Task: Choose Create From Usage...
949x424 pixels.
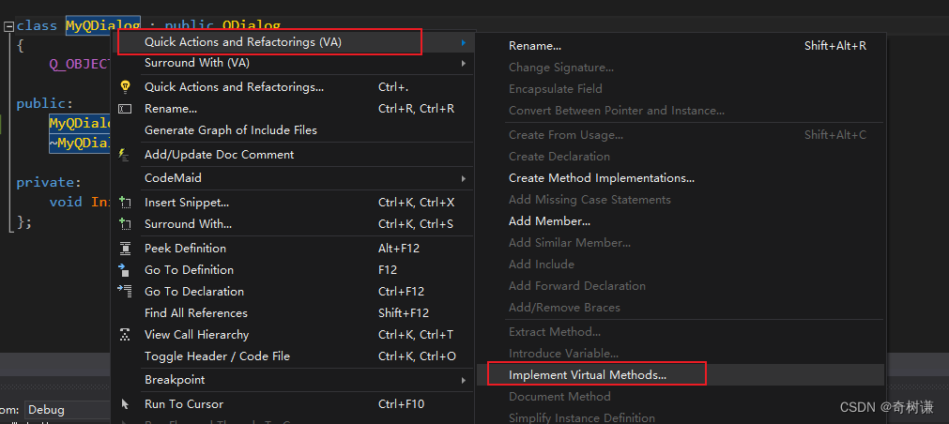Action: click(x=681, y=135)
